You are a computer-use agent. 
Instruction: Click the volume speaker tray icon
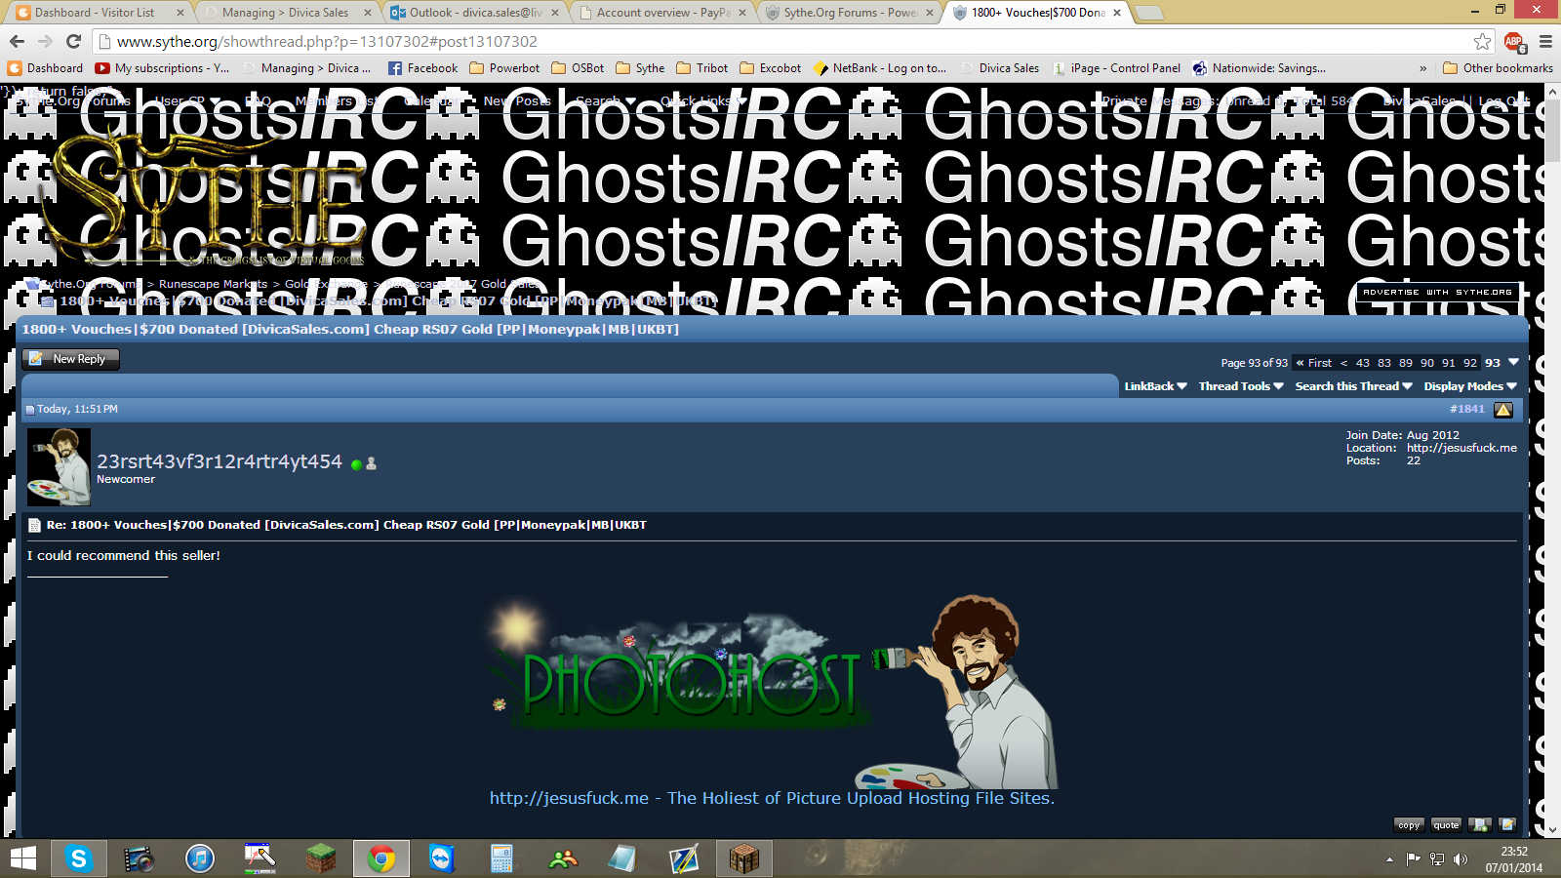(1461, 859)
